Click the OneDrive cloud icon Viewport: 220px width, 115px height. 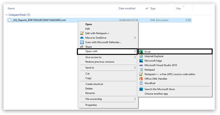tap(82, 38)
